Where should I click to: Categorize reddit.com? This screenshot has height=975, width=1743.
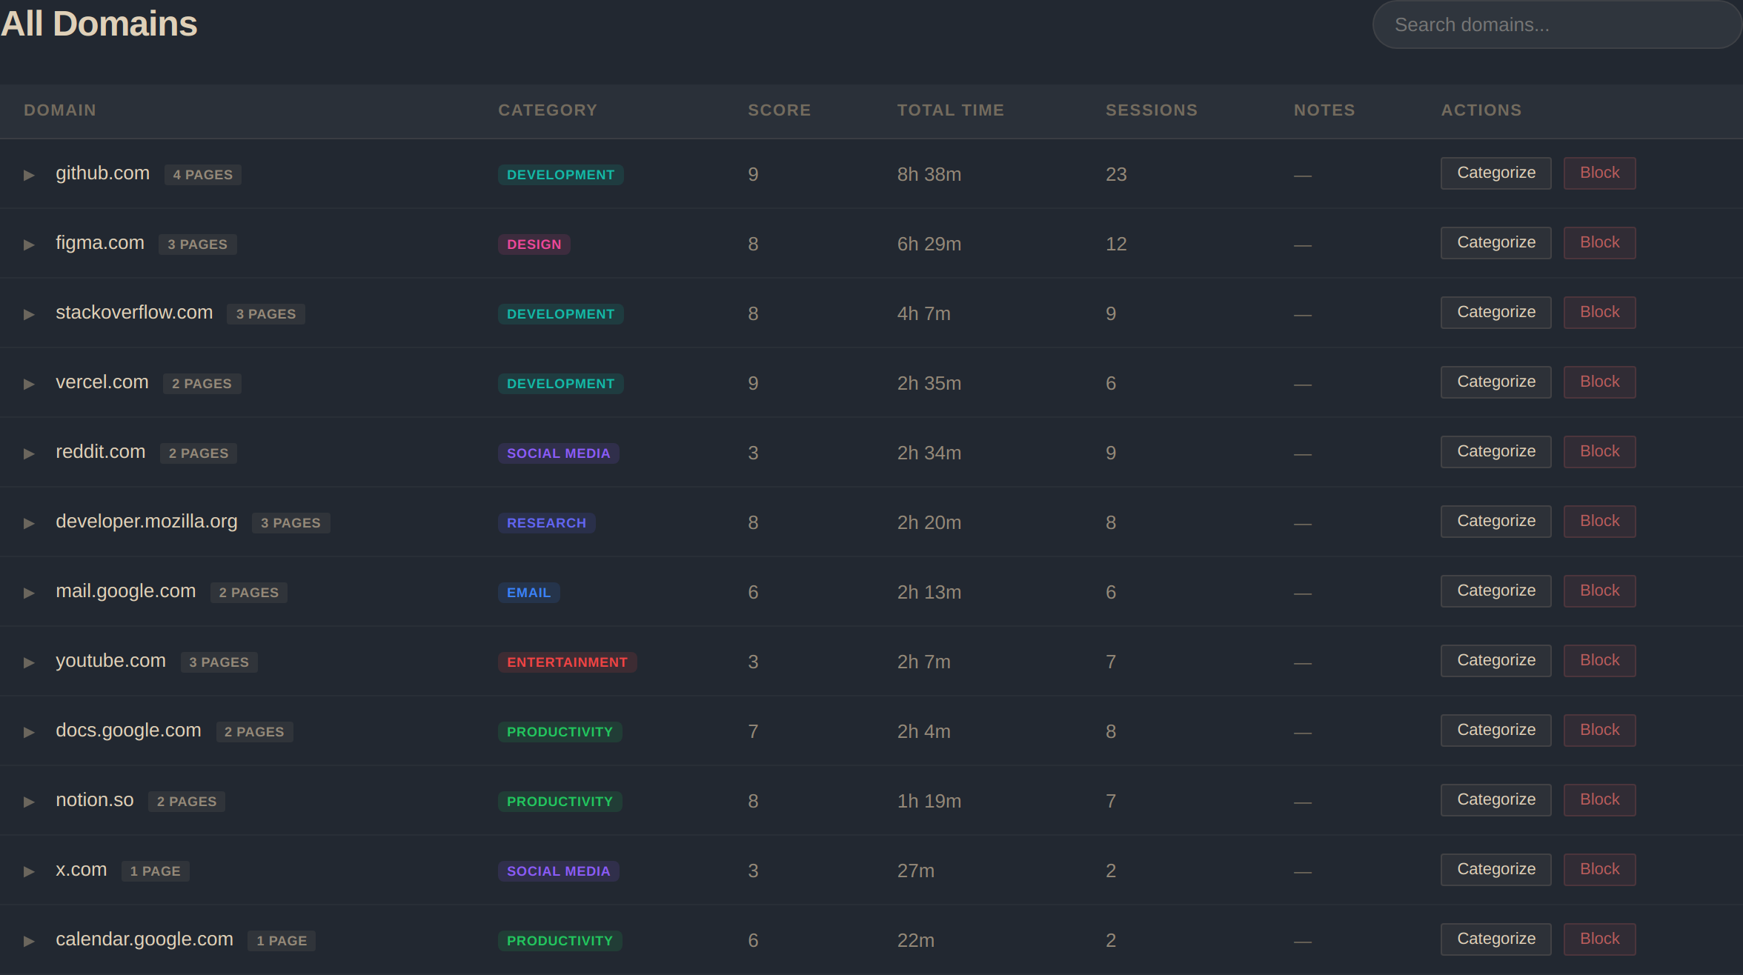coord(1495,451)
